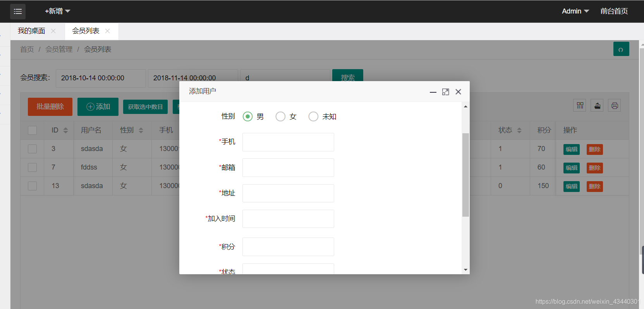Click 删除 for the row with 150 points
Screen dimensions: 644x309
(595, 186)
